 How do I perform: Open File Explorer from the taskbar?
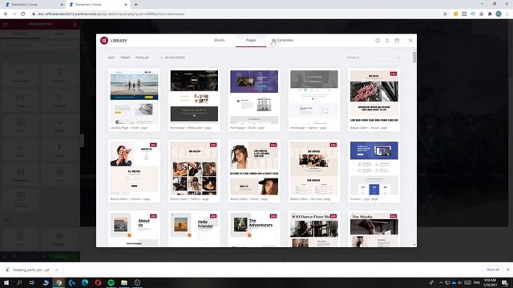click(124, 282)
